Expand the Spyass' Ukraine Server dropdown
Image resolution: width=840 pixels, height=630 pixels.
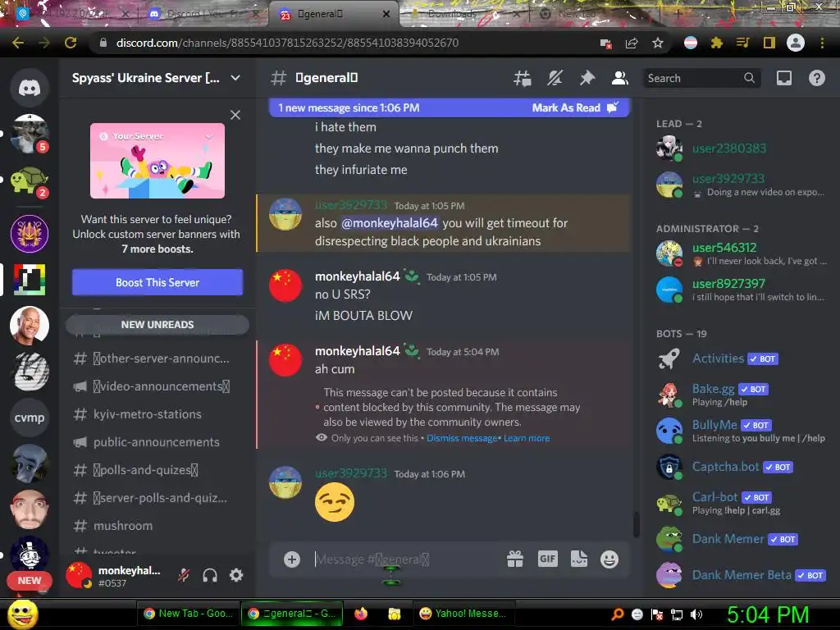click(x=235, y=78)
